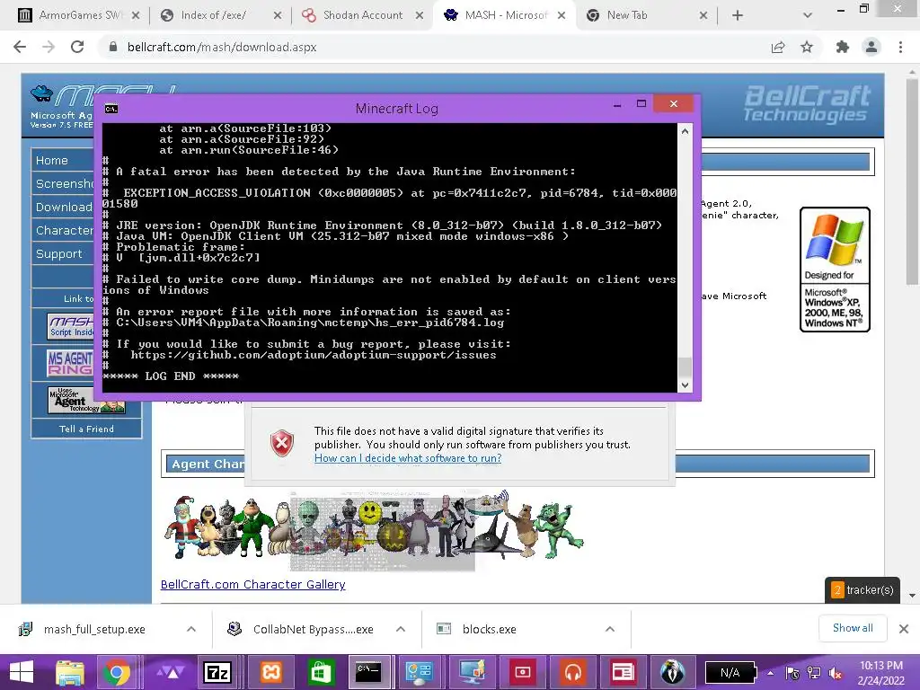Open the Minecraft Log console system icon

click(x=111, y=109)
